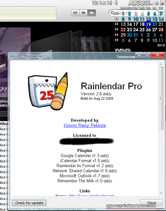Minimize the About Rainlendar2 dialog
This screenshot has width=166, height=211.
(139, 55)
